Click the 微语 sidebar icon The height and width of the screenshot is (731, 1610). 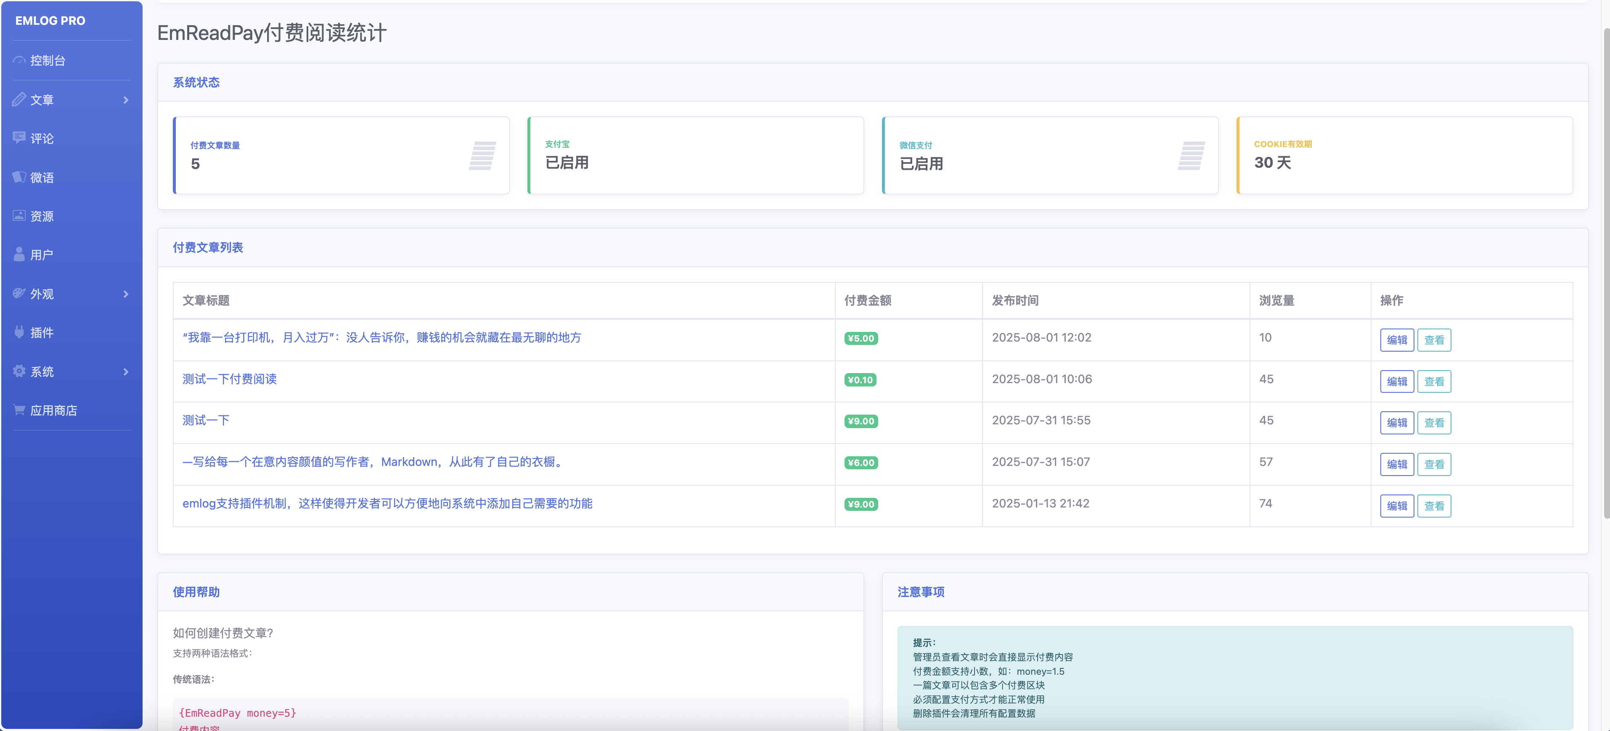click(x=19, y=177)
